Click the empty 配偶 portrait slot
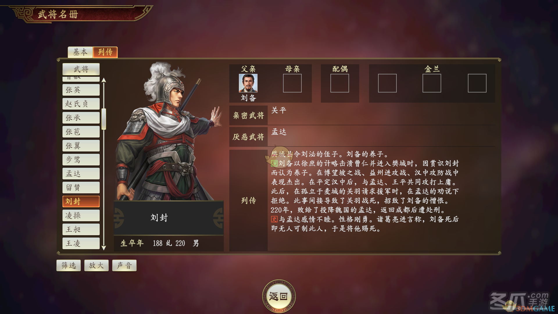 tap(339, 83)
